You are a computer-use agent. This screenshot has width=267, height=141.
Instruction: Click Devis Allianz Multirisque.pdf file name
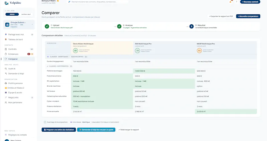pos(62,28)
